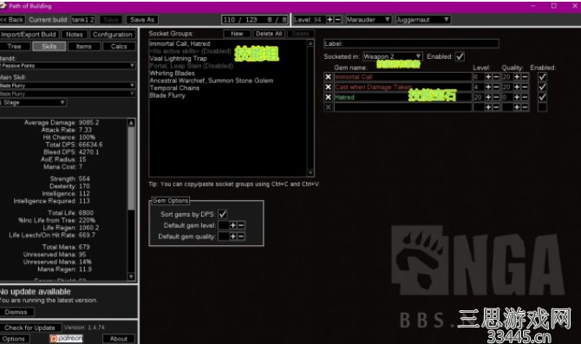Image resolution: width=581 pixels, height=344 pixels.
Task: Open the Patreon link icon
Action: pos(66,339)
